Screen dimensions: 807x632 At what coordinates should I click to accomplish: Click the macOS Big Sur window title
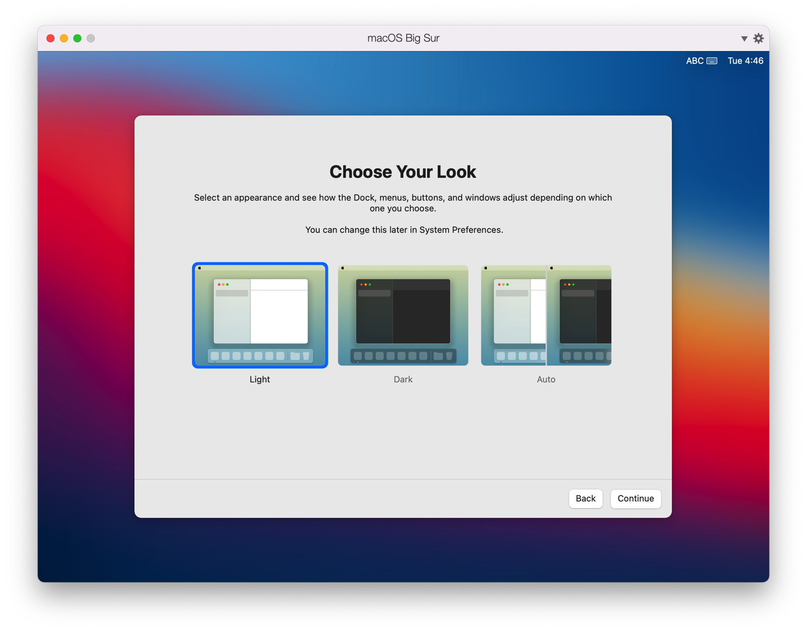(402, 38)
